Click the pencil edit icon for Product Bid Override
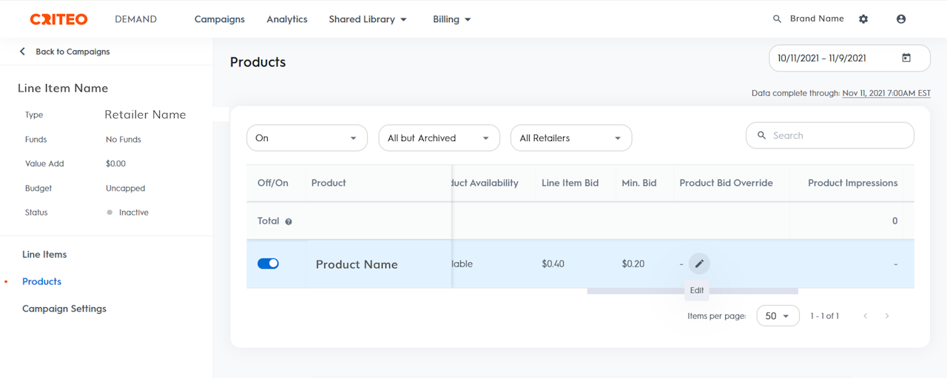 699,264
